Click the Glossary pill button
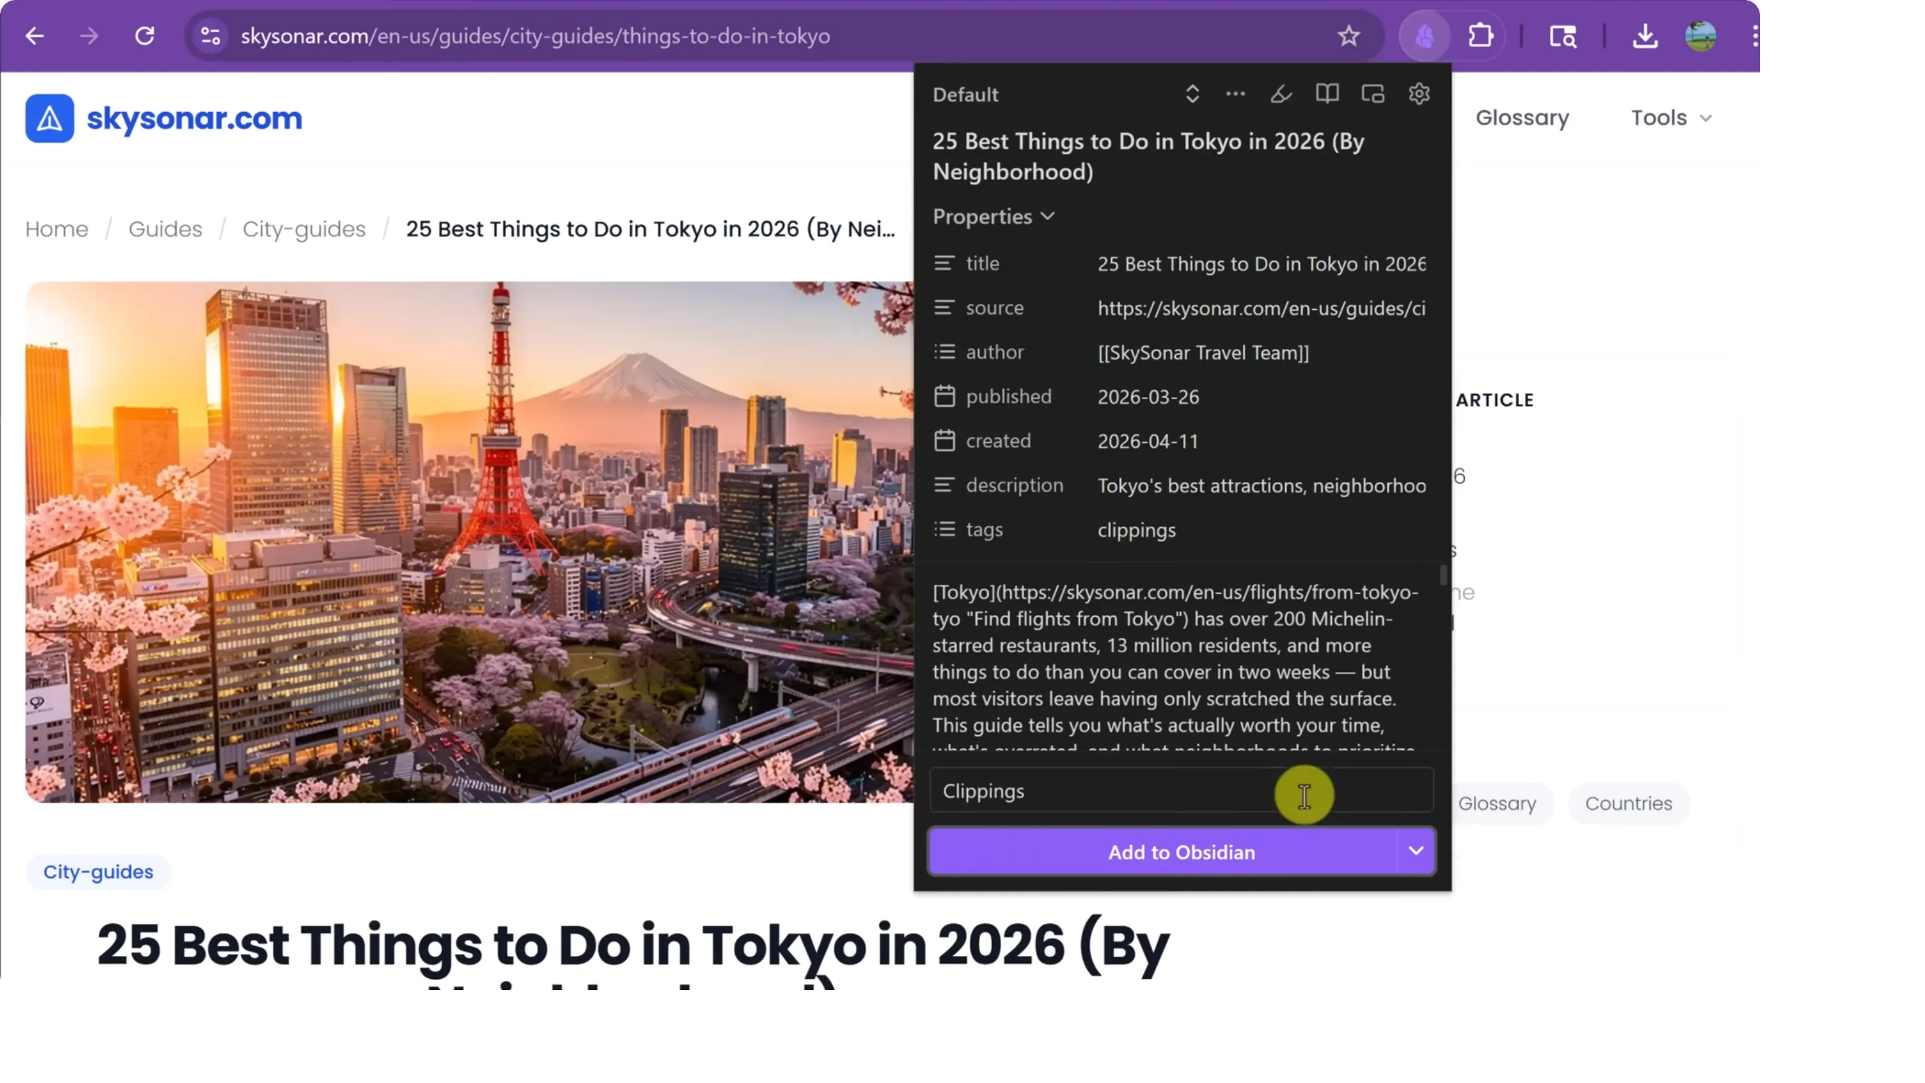The height and width of the screenshot is (1083, 1925). (x=1497, y=803)
